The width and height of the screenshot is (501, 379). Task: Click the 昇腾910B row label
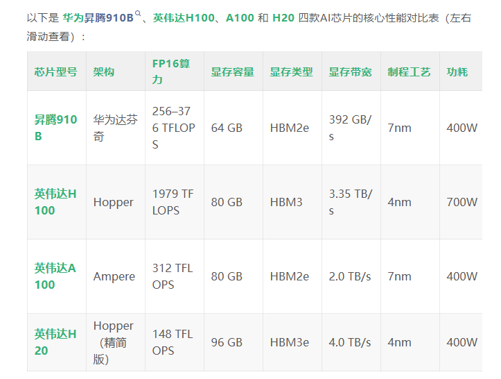[55, 128]
